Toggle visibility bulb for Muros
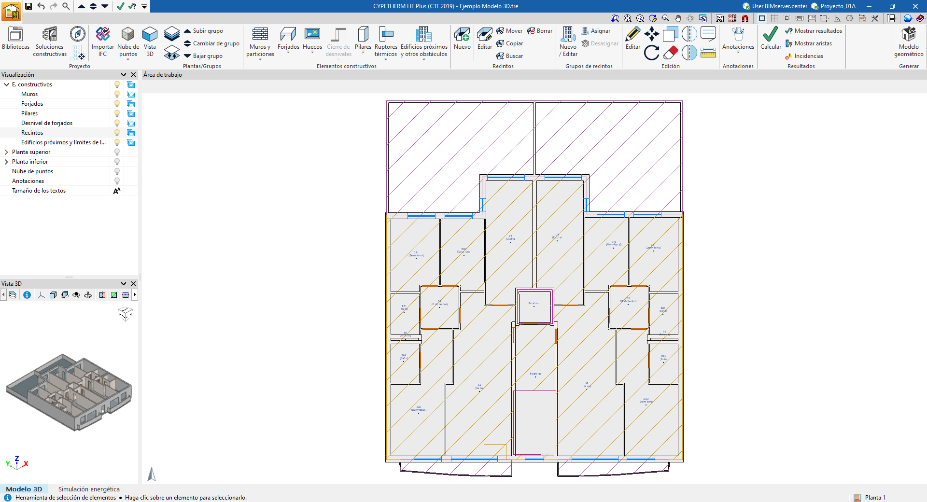The image size is (927, 502). [117, 94]
